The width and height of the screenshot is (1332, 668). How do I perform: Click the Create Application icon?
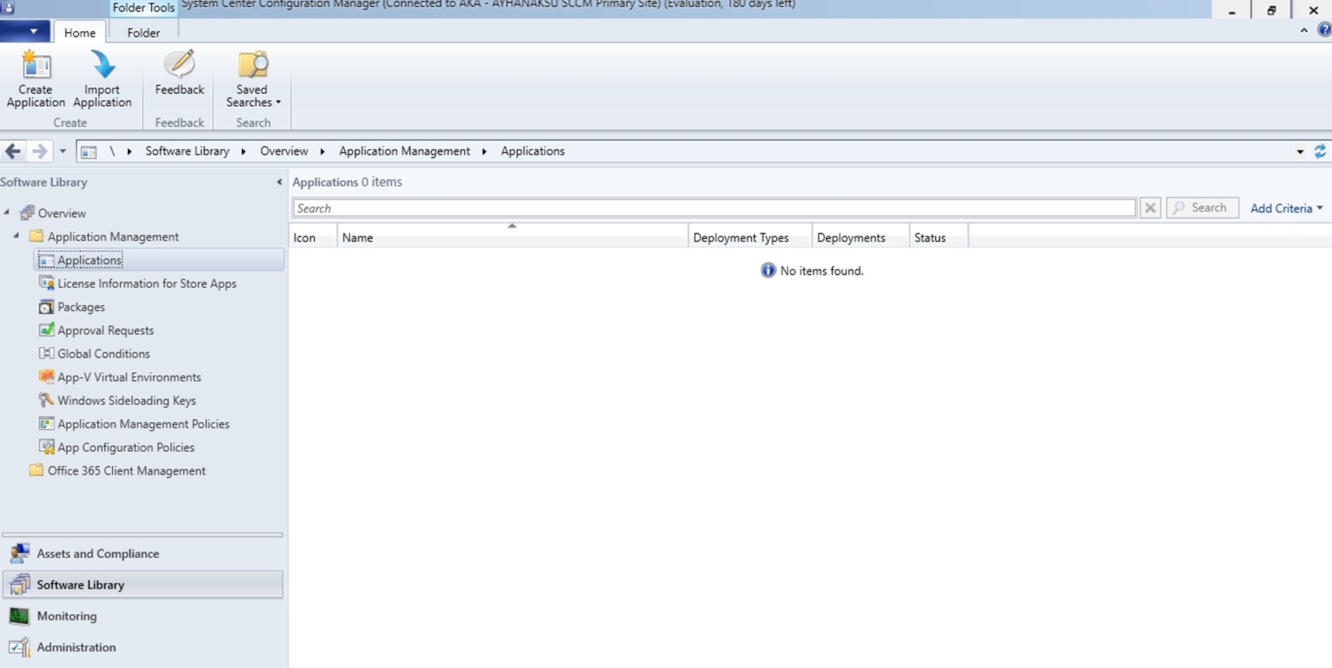35,64
